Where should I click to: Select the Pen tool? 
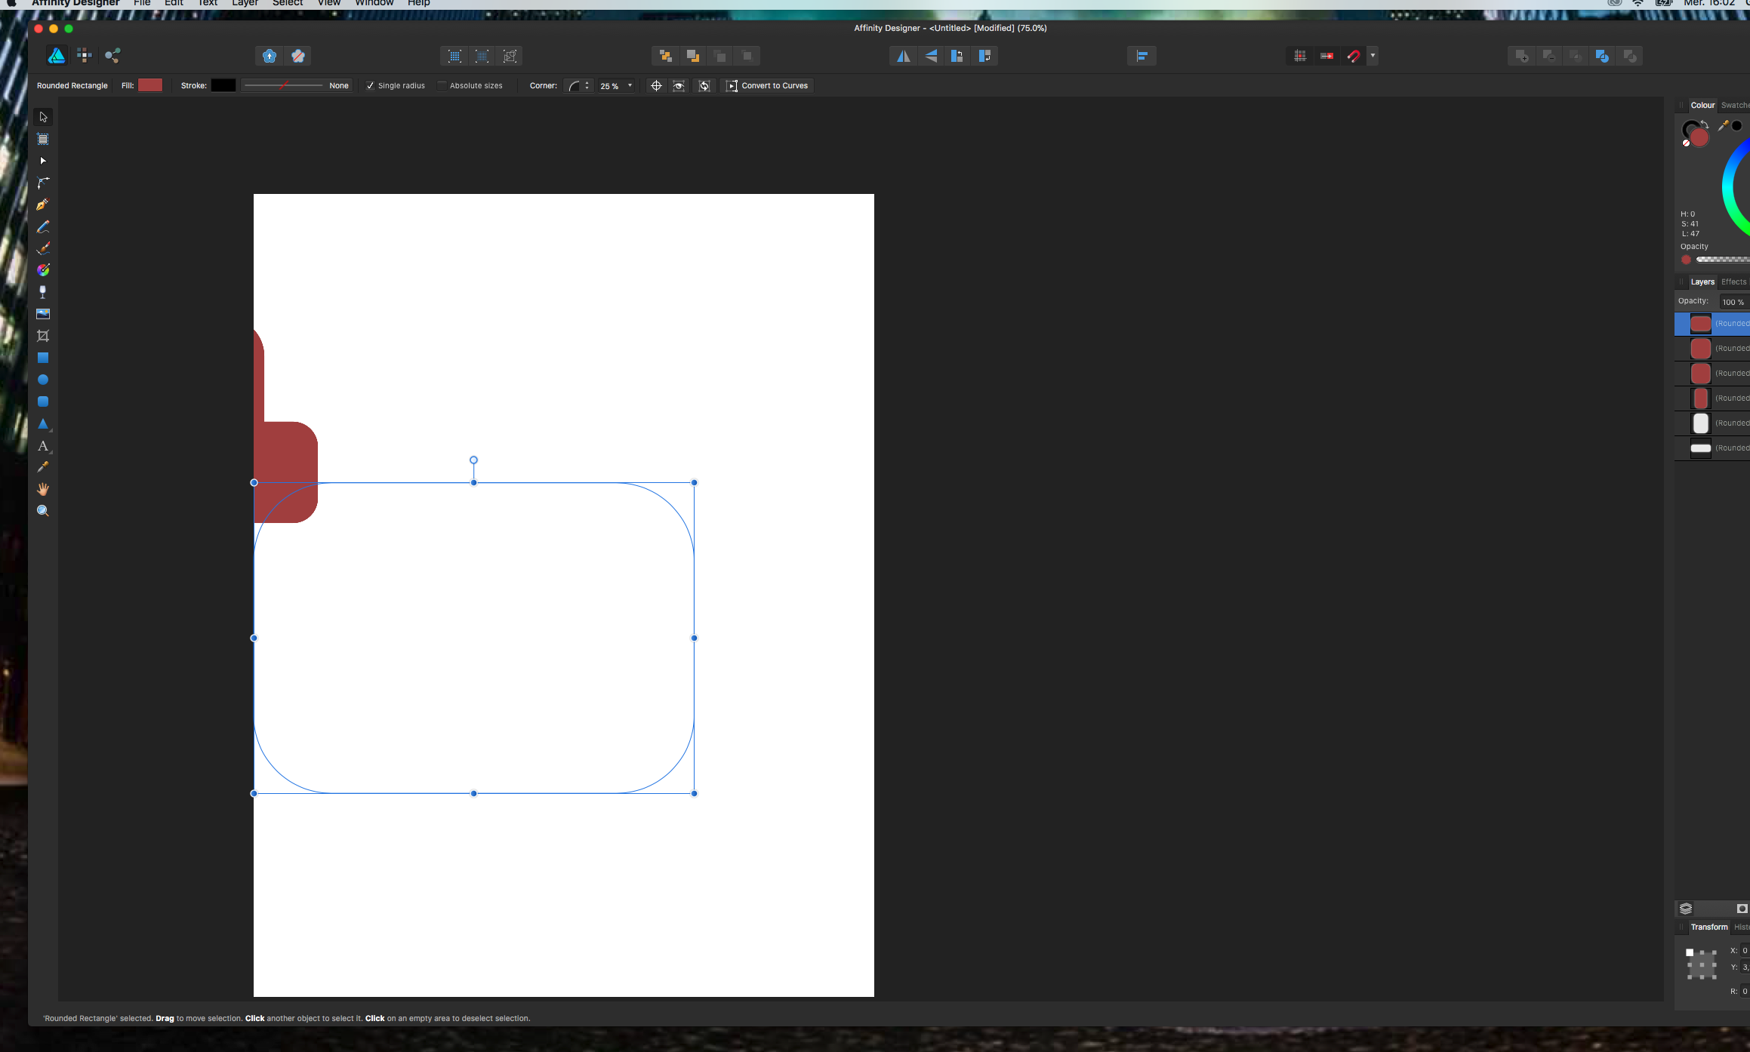pos(43,205)
